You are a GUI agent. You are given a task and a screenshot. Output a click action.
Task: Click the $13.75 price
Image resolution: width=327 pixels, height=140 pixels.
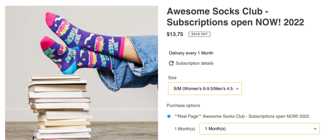(x=175, y=34)
